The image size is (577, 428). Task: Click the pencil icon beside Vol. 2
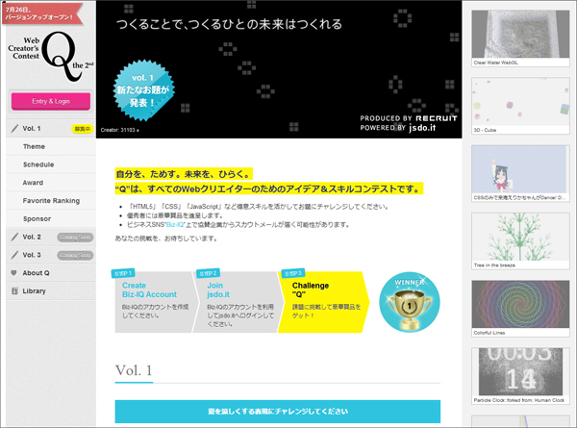(x=14, y=237)
